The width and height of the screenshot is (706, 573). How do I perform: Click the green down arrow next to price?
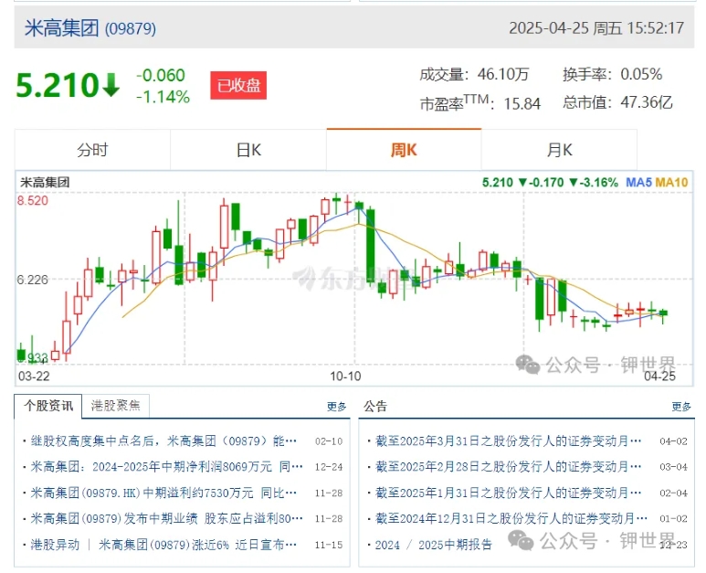111,85
